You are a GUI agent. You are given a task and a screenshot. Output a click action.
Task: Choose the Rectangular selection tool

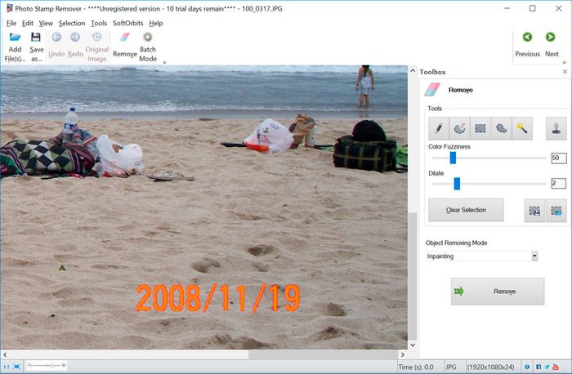point(480,128)
